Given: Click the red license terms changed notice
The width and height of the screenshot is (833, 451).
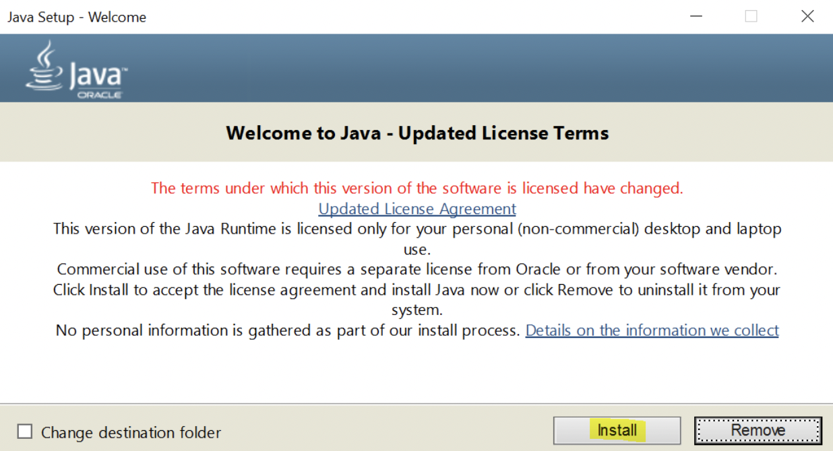Looking at the screenshot, I should (416, 188).
